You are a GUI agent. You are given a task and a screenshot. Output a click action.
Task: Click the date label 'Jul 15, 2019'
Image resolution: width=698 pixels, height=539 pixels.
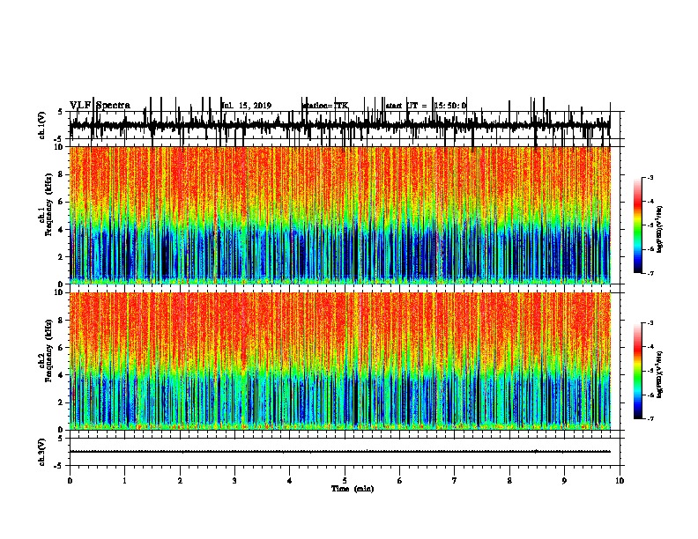tap(247, 106)
